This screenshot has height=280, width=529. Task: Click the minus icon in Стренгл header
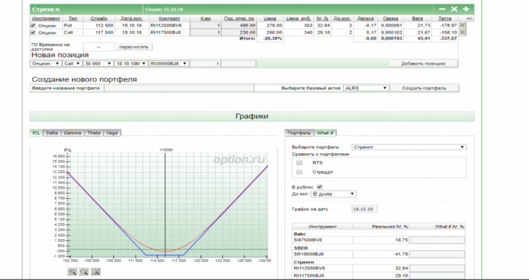click(442, 9)
